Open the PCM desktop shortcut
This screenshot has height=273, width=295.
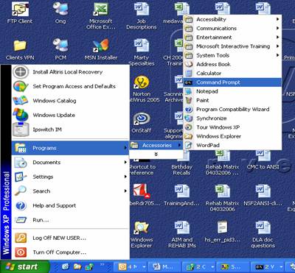pyautogui.click(x=60, y=49)
